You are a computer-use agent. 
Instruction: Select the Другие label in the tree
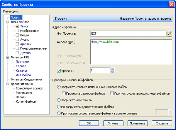(x=26, y=53)
